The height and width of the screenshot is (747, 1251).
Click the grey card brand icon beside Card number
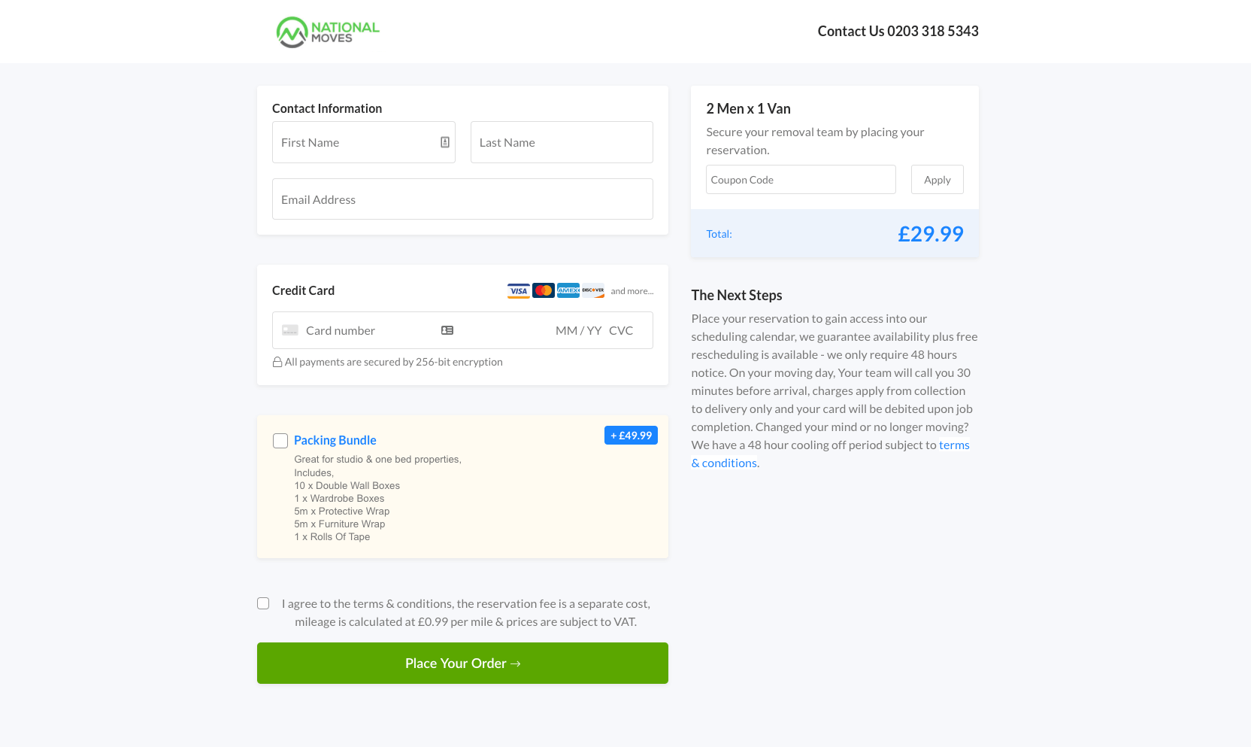pos(290,330)
